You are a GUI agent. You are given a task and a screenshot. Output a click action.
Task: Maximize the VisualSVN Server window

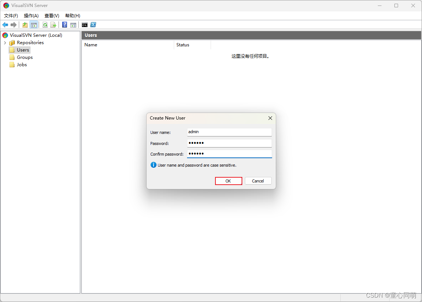396,6
